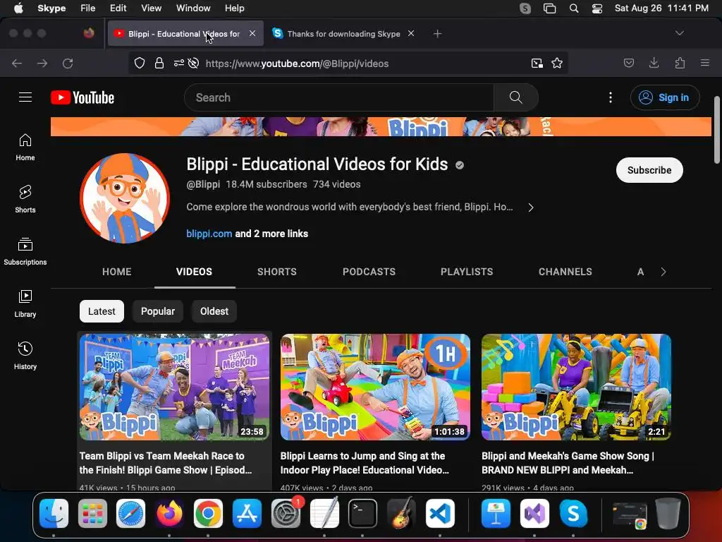Viewport: 722px width, 542px height.
Task: Click the browser forward arrow
Action: pyautogui.click(x=42, y=63)
